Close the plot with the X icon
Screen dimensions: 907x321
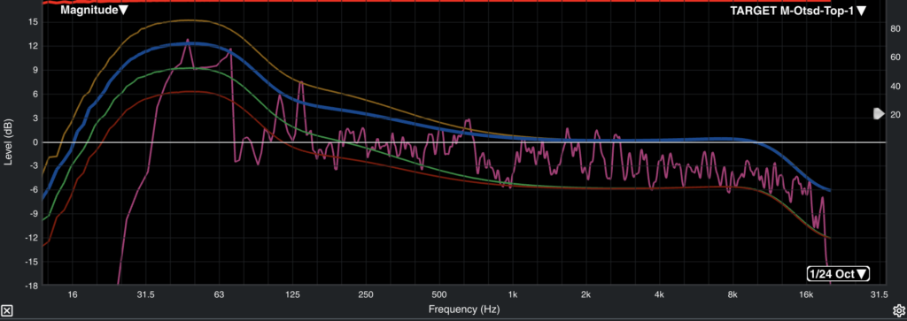pyautogui.click(x=7, y=310)
